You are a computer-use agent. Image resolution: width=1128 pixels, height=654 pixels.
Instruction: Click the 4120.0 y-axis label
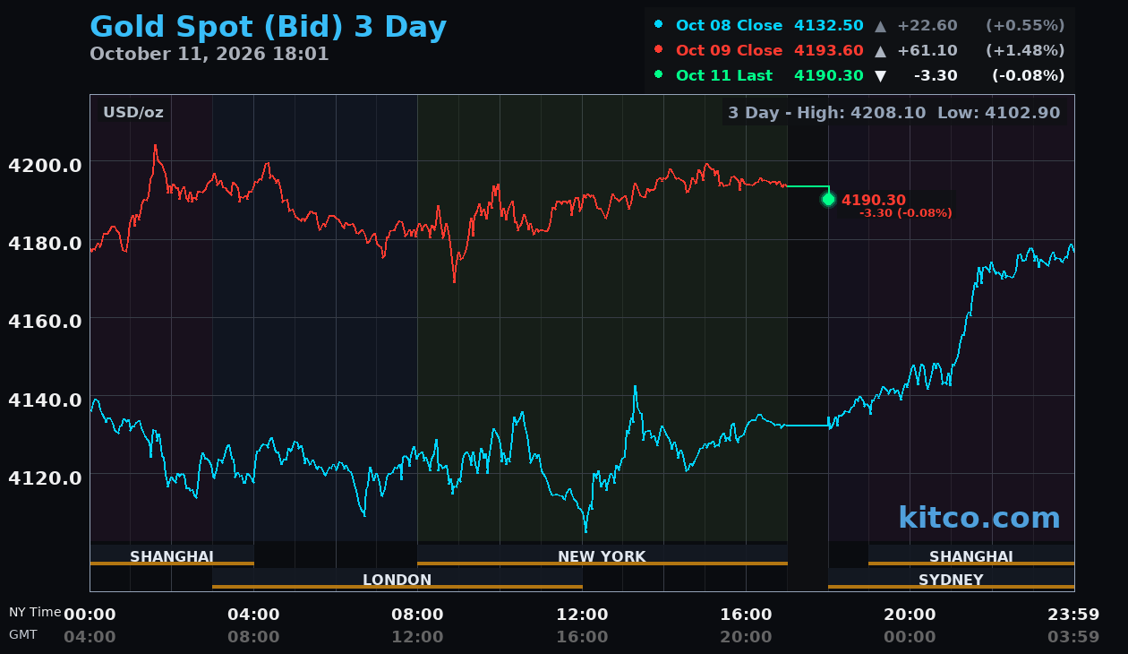45,477
